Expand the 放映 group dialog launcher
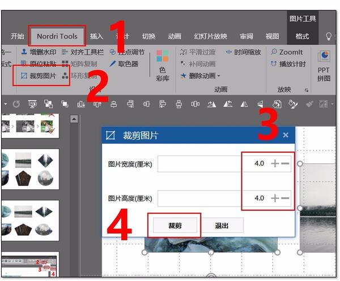Viewport: 340px width, 281px height. (307, 90)
